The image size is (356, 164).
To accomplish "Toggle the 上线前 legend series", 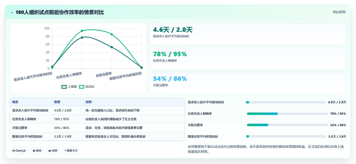I will (69, 87).
